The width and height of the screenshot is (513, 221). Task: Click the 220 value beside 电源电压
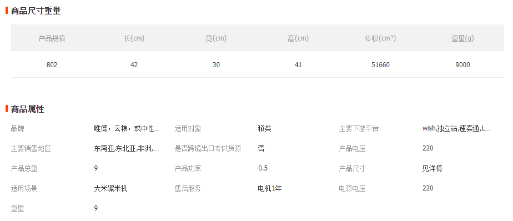point(428,188)
